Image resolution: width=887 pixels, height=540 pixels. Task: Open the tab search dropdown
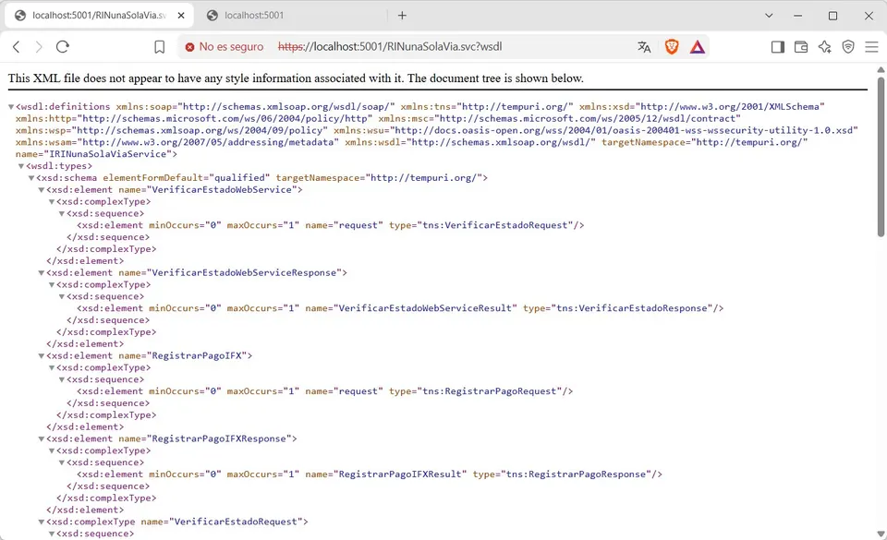pyautogui.click(x=769, y=16)
